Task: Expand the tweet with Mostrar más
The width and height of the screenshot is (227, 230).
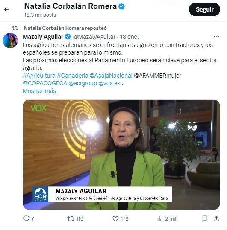Action: click(x=39, y=91)
